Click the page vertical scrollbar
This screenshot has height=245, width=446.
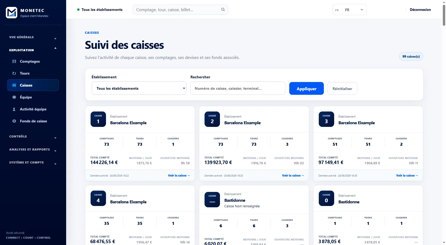(x=444, y=16)
